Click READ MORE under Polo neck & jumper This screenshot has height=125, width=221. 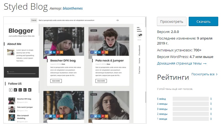pyautogui.click(x=101, y=81)
